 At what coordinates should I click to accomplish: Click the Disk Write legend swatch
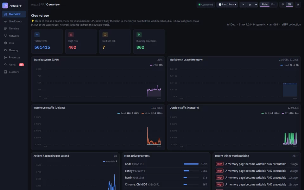click(x=143, y=113)
